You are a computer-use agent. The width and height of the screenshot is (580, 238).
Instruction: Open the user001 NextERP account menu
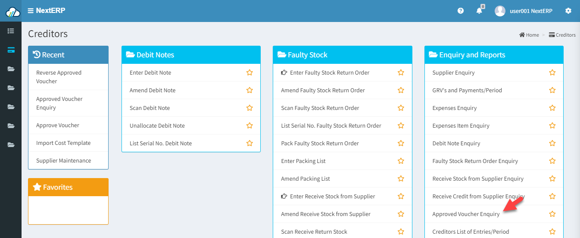coord(531,11)
